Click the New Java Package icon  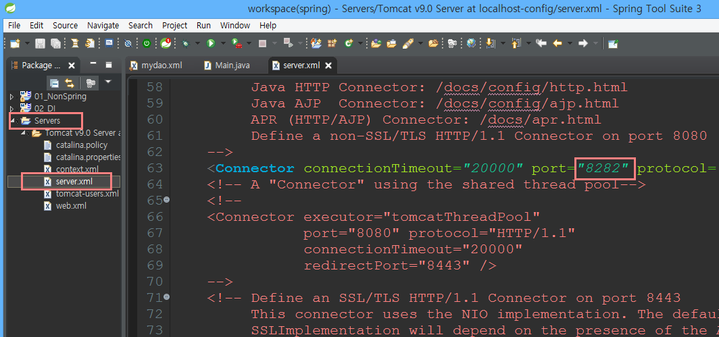point(332,43)
